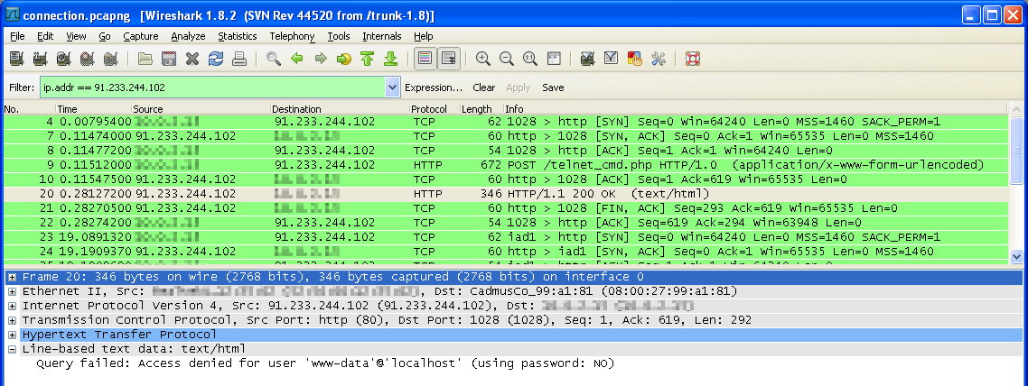The width and height of the screenshot is (1028, 386).
Task: Click packet list scrollbar up arrow
Action: coord(1017,109)
